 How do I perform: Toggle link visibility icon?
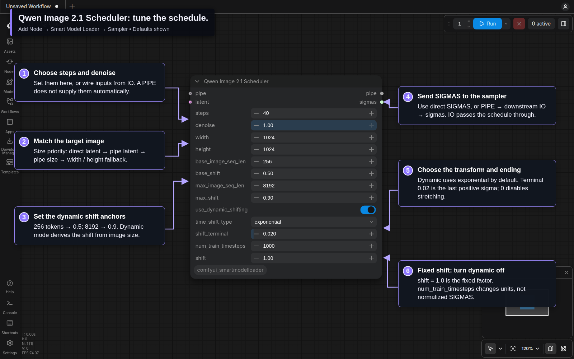click(564, 348)
